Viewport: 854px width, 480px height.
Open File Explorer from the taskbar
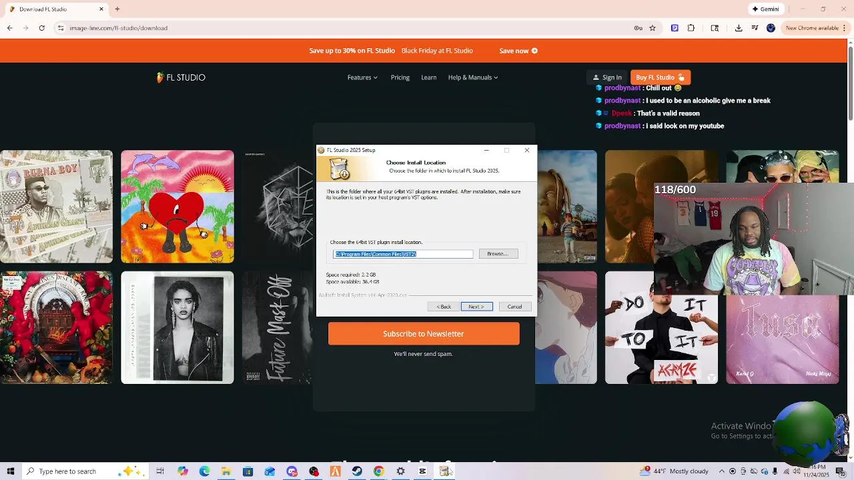click(x=226, y=471)
